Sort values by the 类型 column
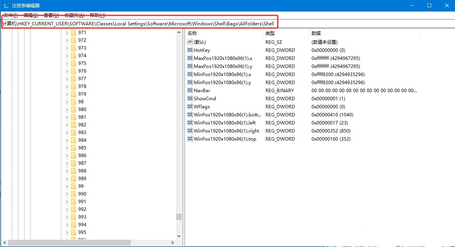455x247 pixels. tap(270, 33)
